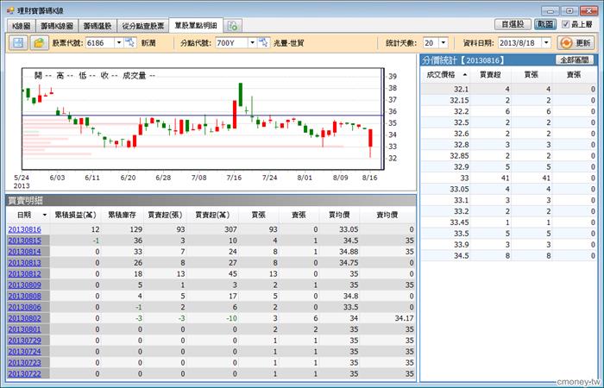Click the 取圖 capture button

point(545,24)
